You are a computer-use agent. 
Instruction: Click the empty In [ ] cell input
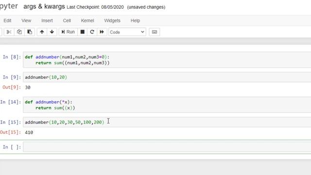[167, 147]
